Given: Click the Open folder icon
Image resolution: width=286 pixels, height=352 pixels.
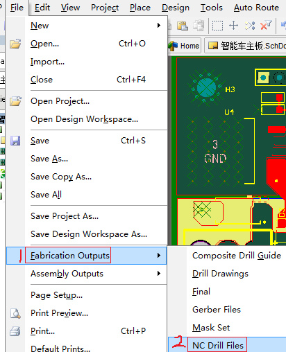Looking at the screenshot, I should (x=15, y=44).
